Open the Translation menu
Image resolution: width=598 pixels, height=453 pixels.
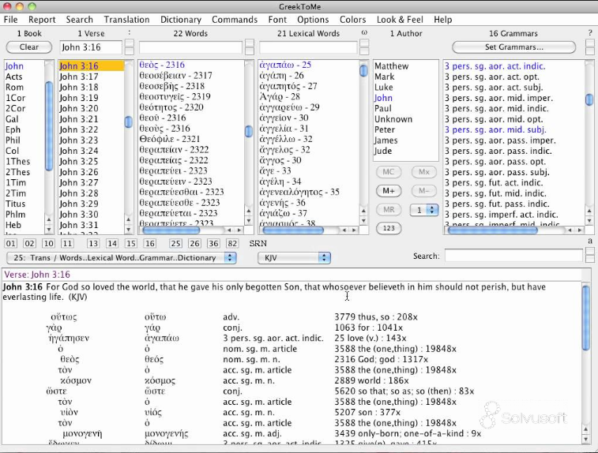[x=126, y=20]
